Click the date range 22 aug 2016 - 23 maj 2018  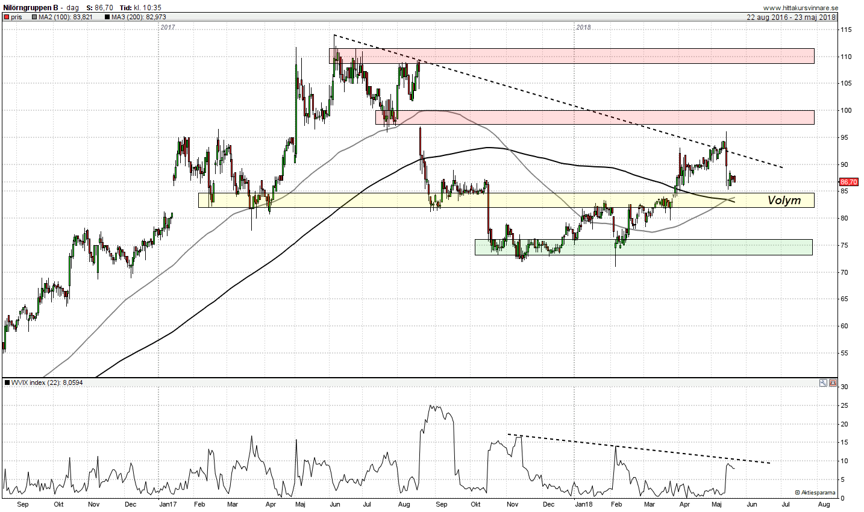[791, 17]
